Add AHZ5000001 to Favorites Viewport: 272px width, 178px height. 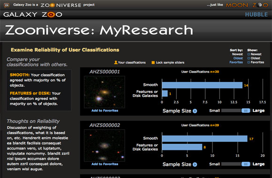tap(105, 111)
